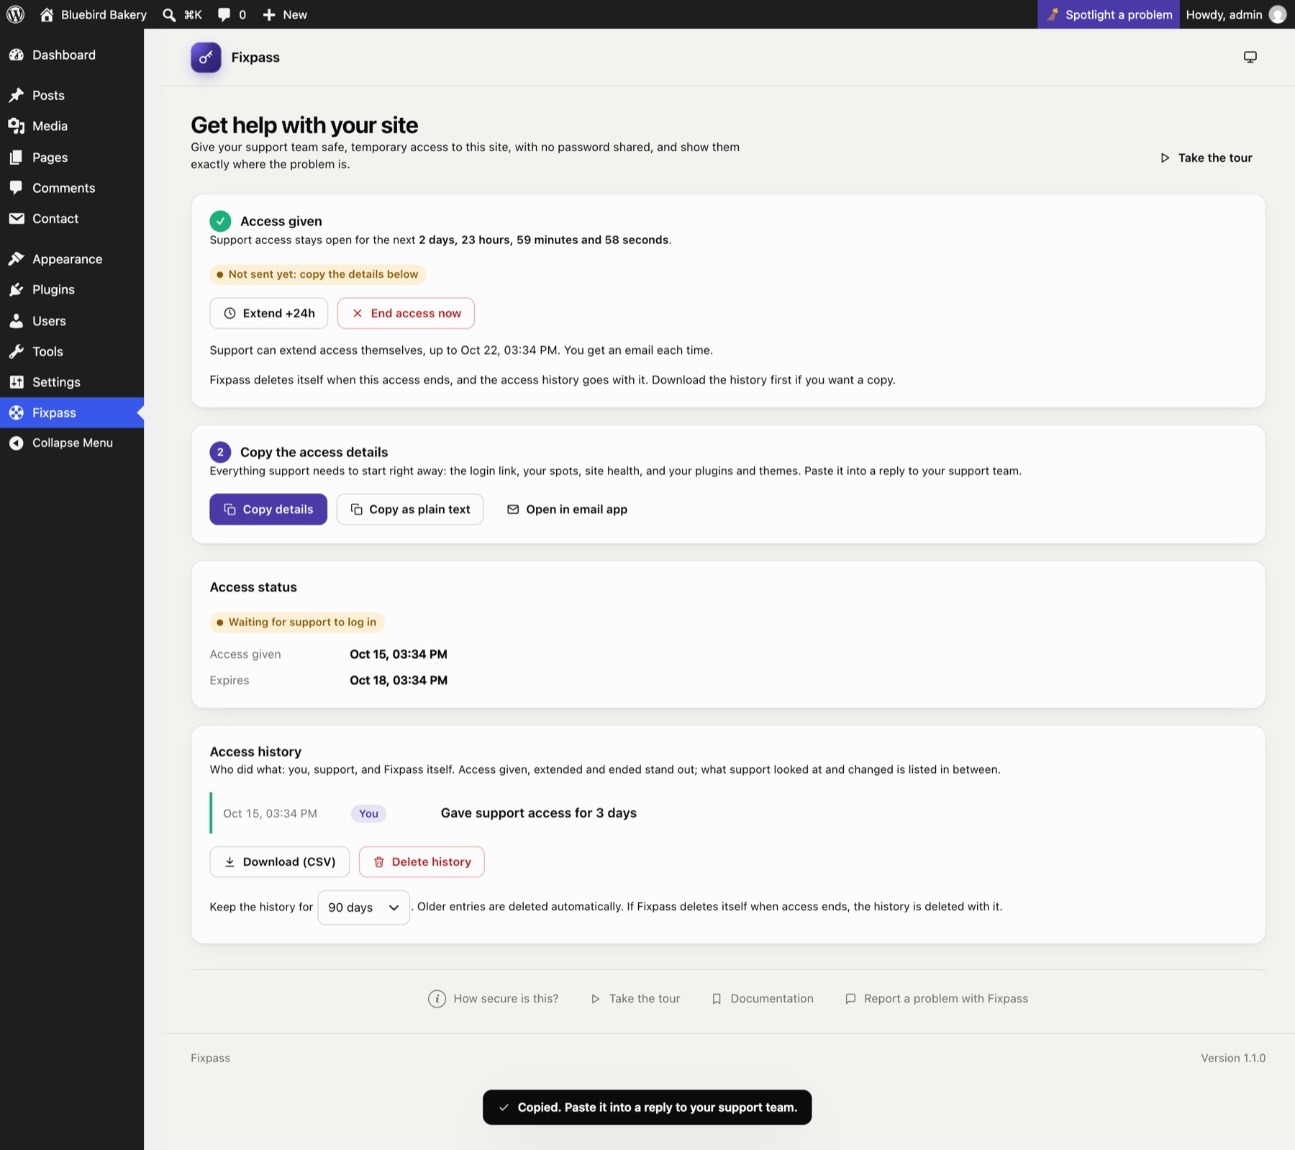Click Take the tour at top right
Screen dimensions: 1295x1150
tap(1207, 158)
